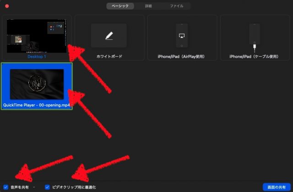Switch to the ベーシック tab
Image resolution: width=293 pixels, height=192 pixels.
(x=120, y=6)
